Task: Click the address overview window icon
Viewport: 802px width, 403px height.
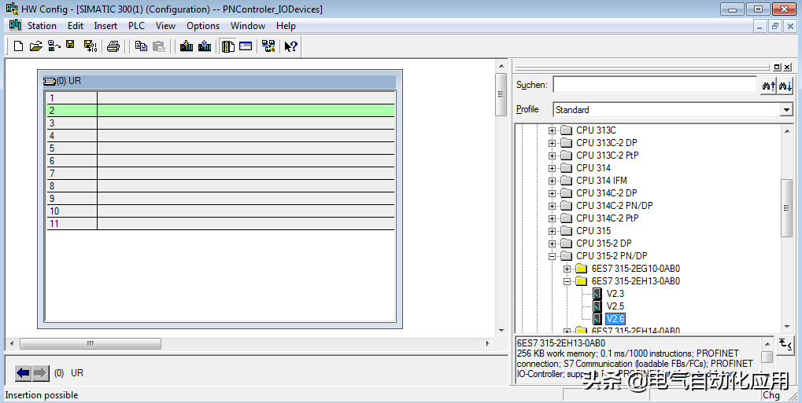Action: 246,46
